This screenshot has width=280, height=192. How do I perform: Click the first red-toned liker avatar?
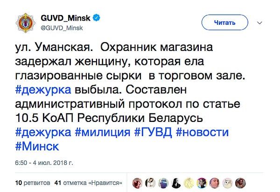tap(138, 183)
